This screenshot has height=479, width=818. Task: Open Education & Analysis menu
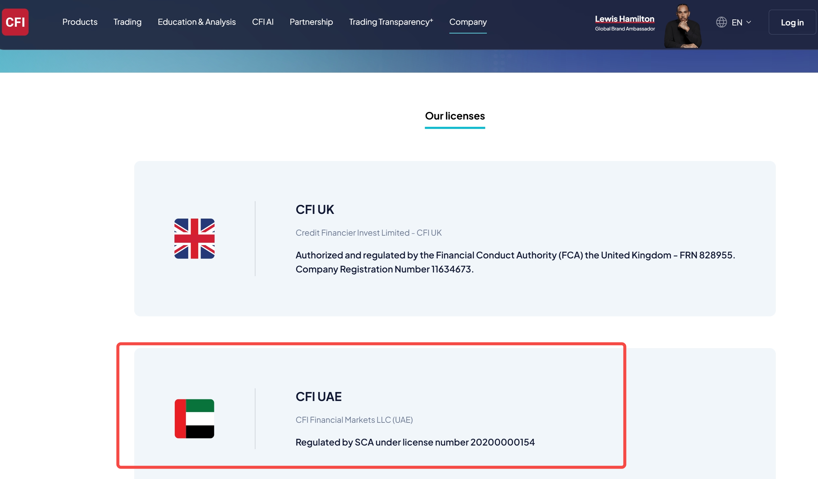click(197, 22)
